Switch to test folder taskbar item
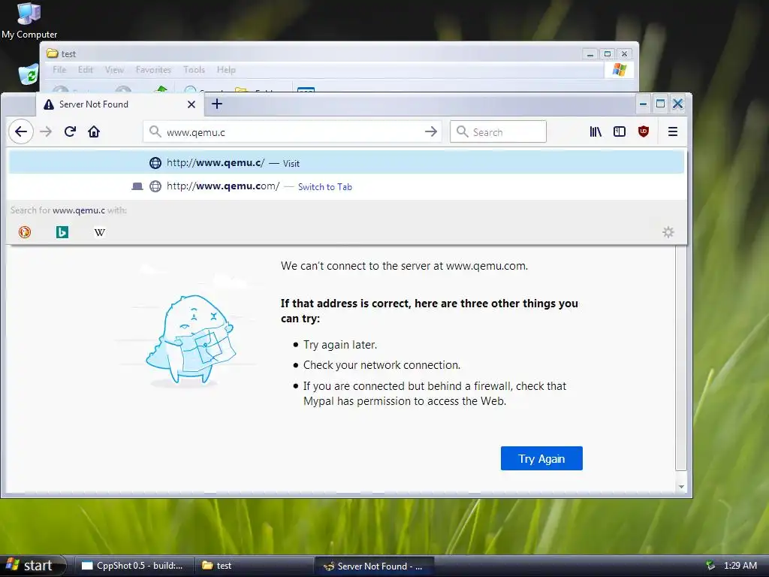Image resolution: width=769 pixels, height=577 pixels. point(254,566)
